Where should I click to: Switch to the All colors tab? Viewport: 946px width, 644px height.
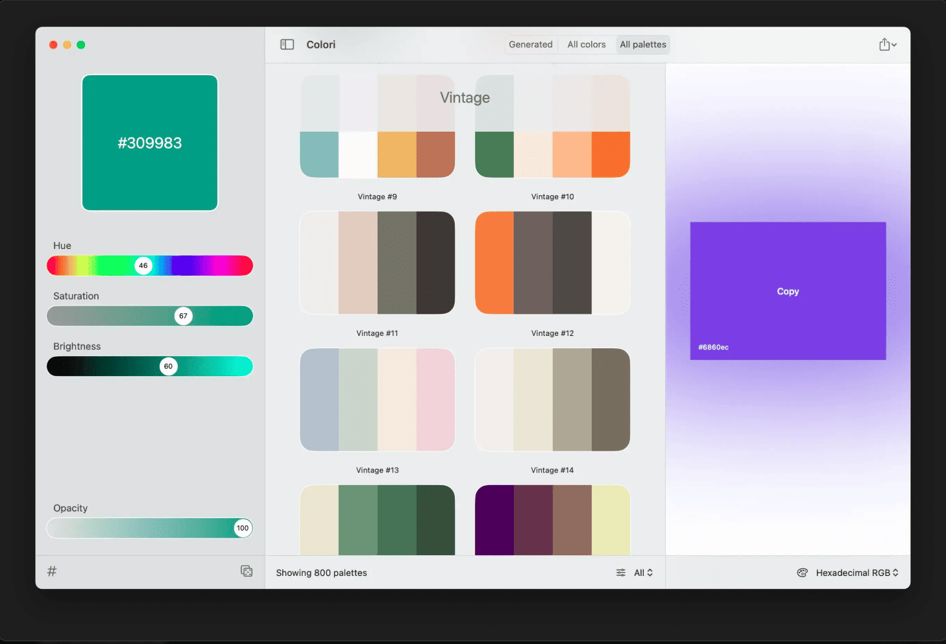pos(587,45)
